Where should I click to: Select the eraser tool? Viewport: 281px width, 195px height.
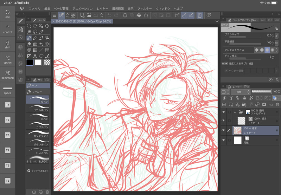click(x=29, y=44)
